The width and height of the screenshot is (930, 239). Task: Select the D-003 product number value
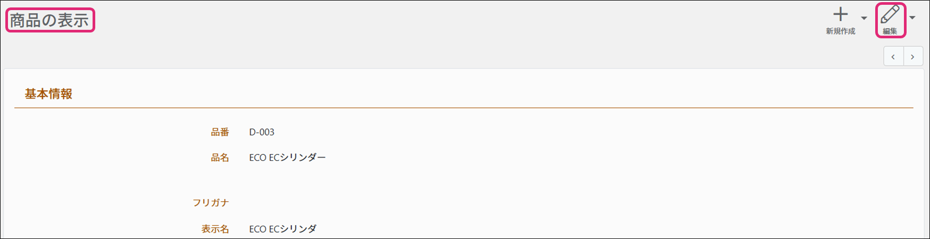(x=262, y=132)
